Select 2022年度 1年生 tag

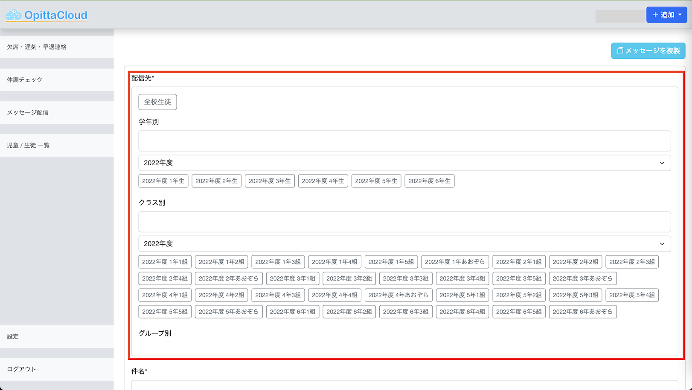point(163,181)
